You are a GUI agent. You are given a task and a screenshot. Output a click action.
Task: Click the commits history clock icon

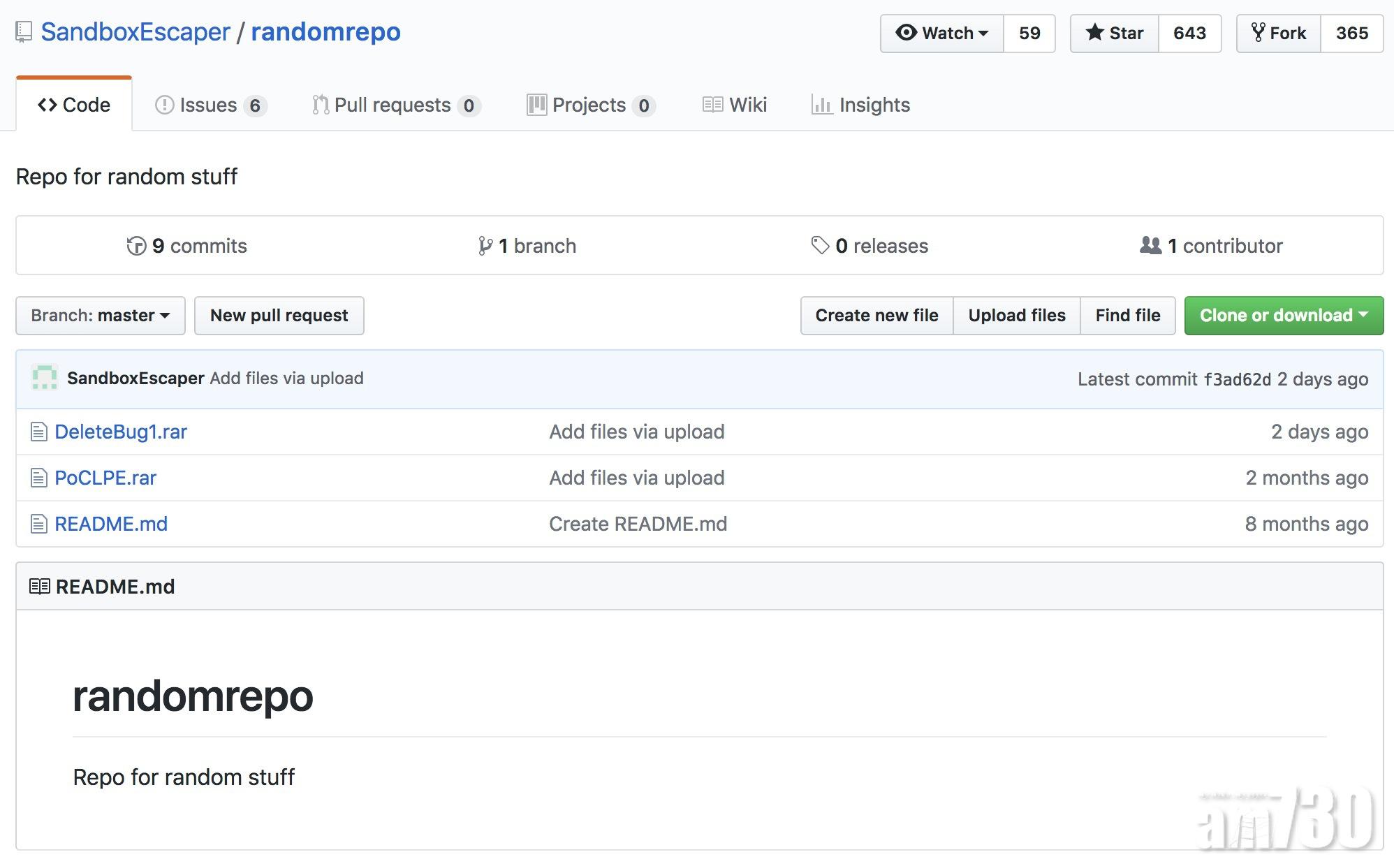coord(136,246)
